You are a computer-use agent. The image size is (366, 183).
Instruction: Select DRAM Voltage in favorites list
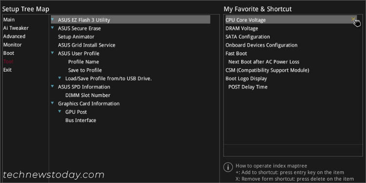click(x=242, y=28)
